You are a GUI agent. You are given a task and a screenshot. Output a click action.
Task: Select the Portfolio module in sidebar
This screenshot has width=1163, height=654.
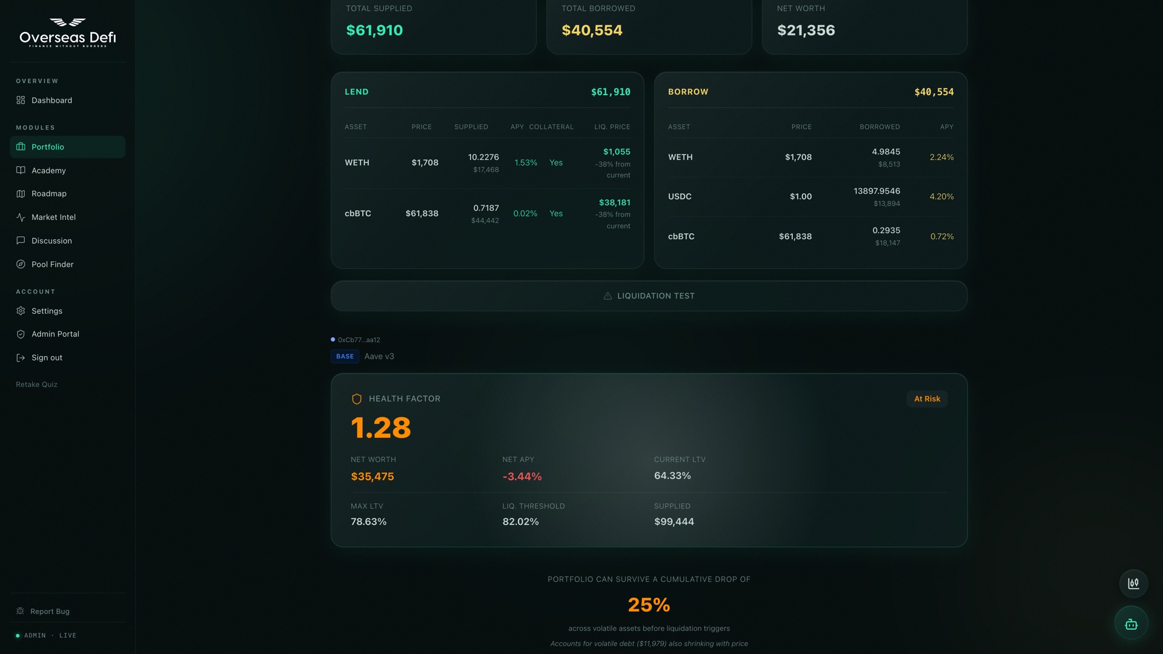pos(67,147)
